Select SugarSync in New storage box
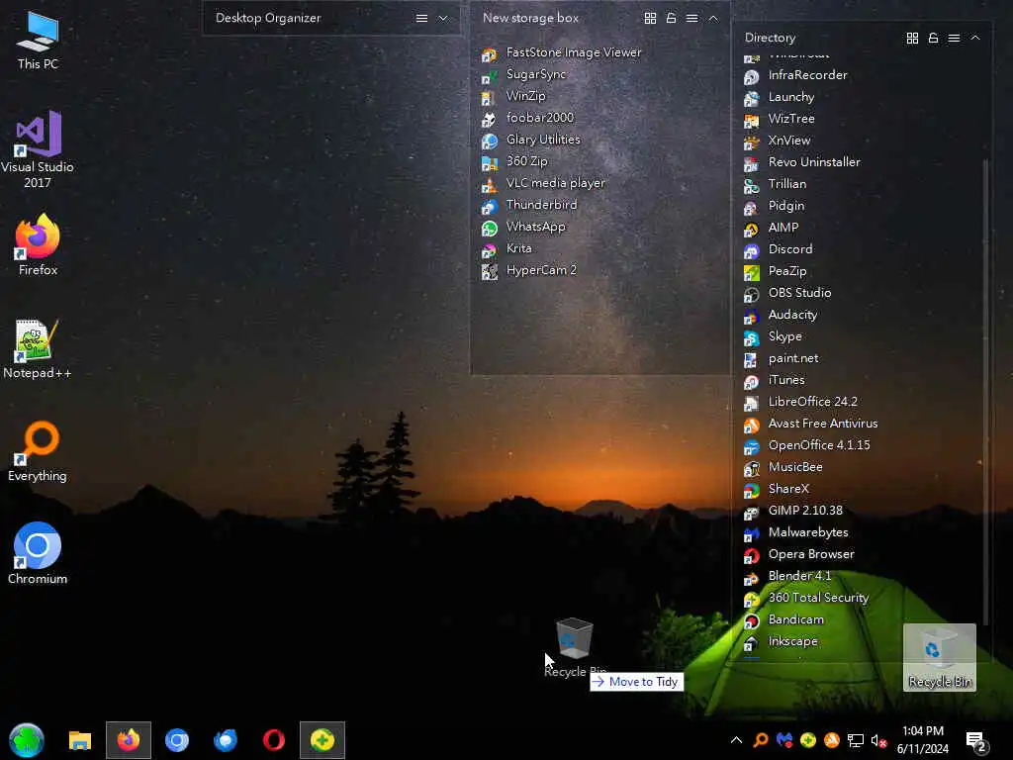Screen dimensions: 1013x760 click(524, 75)
